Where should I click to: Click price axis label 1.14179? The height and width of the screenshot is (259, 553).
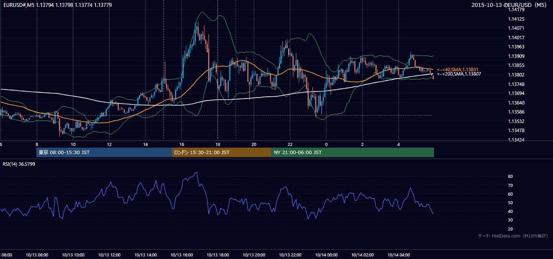(x=516, y=10)
